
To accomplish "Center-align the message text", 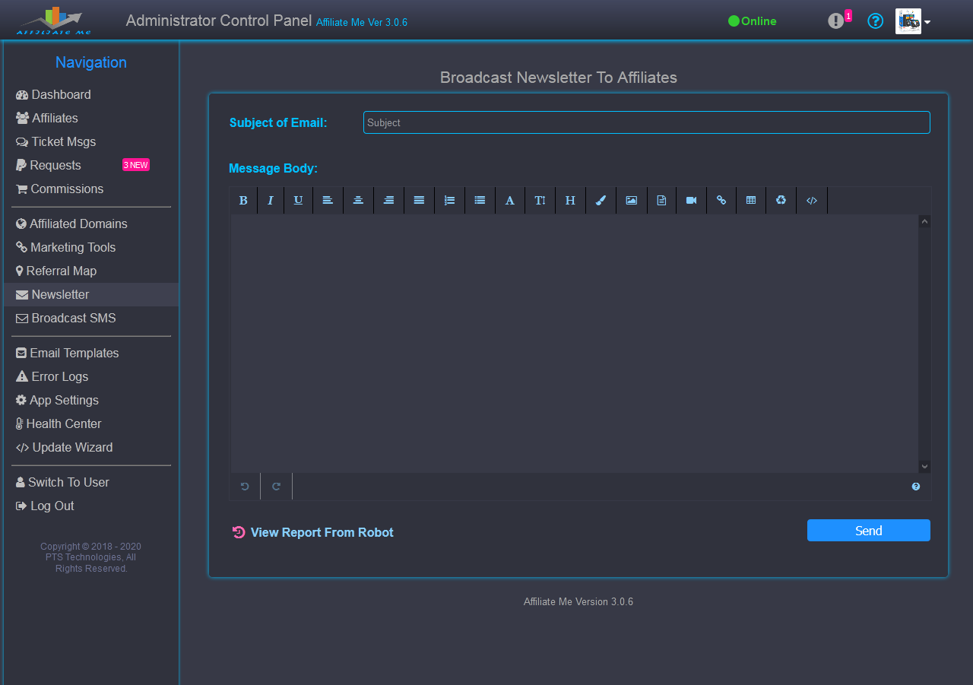I will tap(358, 201).
